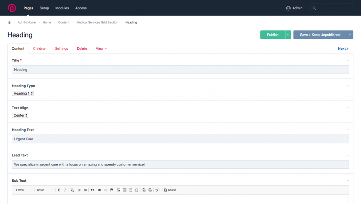Switch to the Delete tab
The image size is (361, 204).
pos(82,49)
